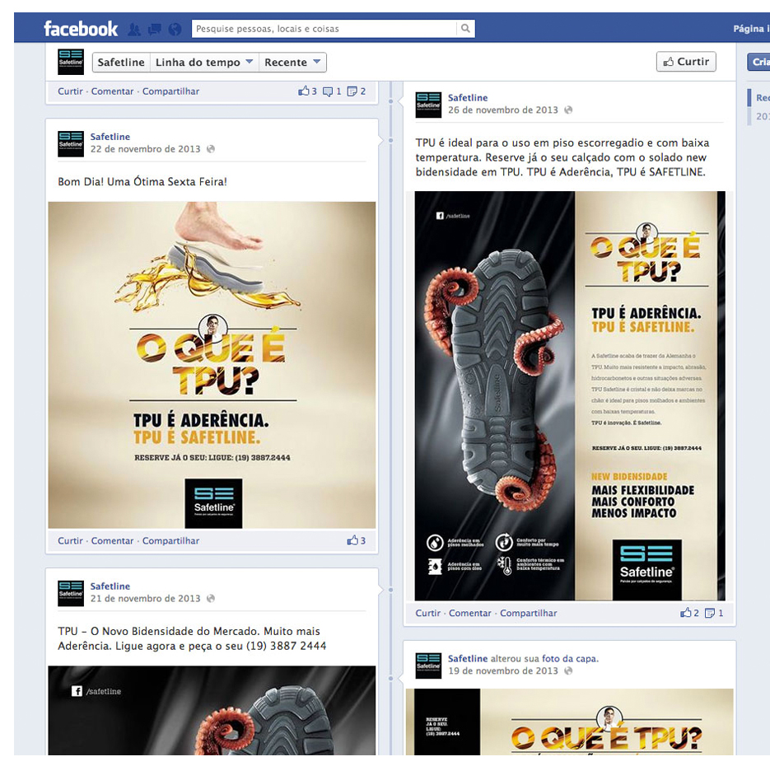Open Safetline name on 21 de novembro post
The image size is (770, 766).
coord(110,586)
